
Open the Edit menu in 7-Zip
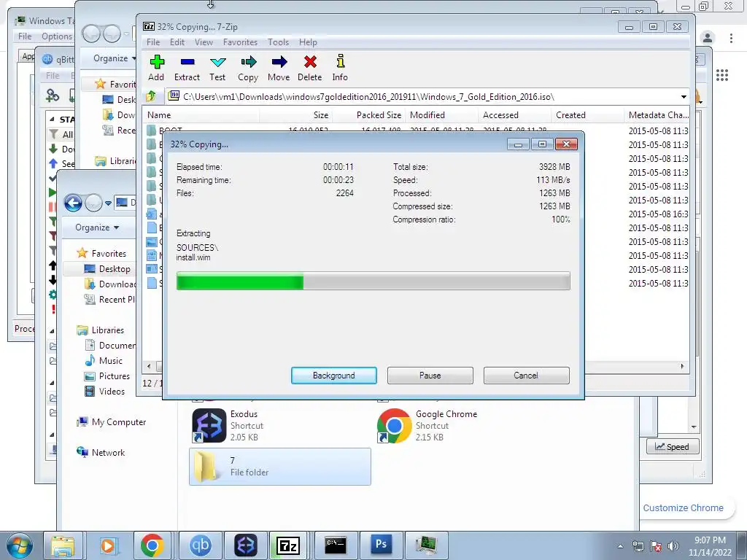pyautogui.click(x=177, y=42)
